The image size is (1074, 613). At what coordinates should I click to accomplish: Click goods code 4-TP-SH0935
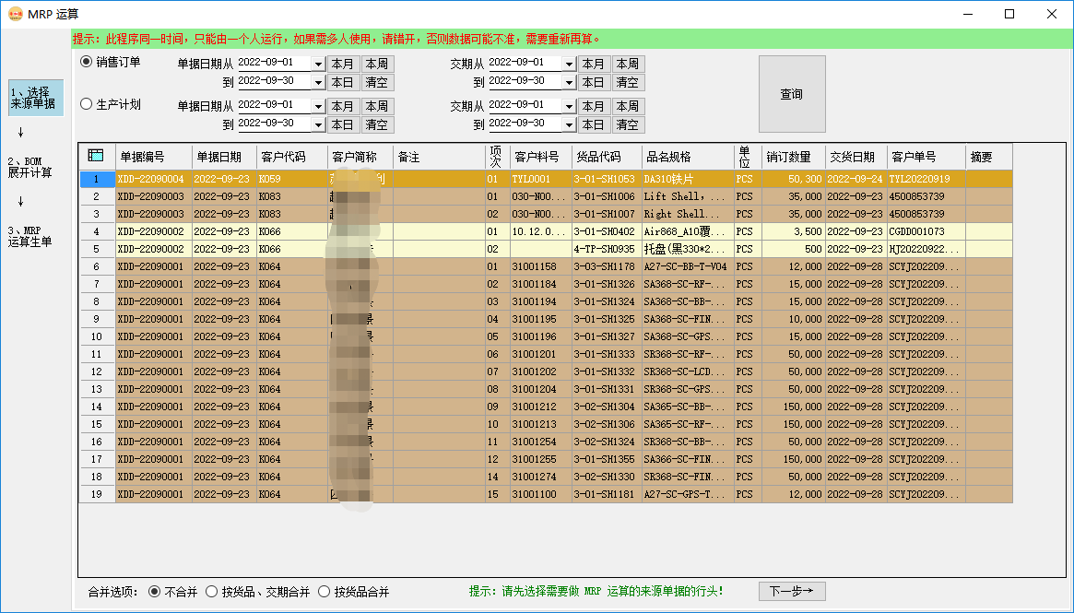coord(607,249)
